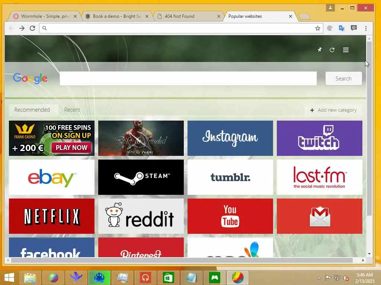Click the network icon in system tray
The width and height of the screenshot is (381, 285).
337,278
